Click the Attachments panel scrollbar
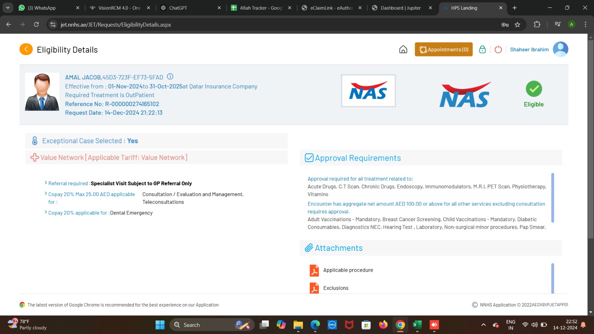This screenshot has width=594, height=334. point(553,278)
